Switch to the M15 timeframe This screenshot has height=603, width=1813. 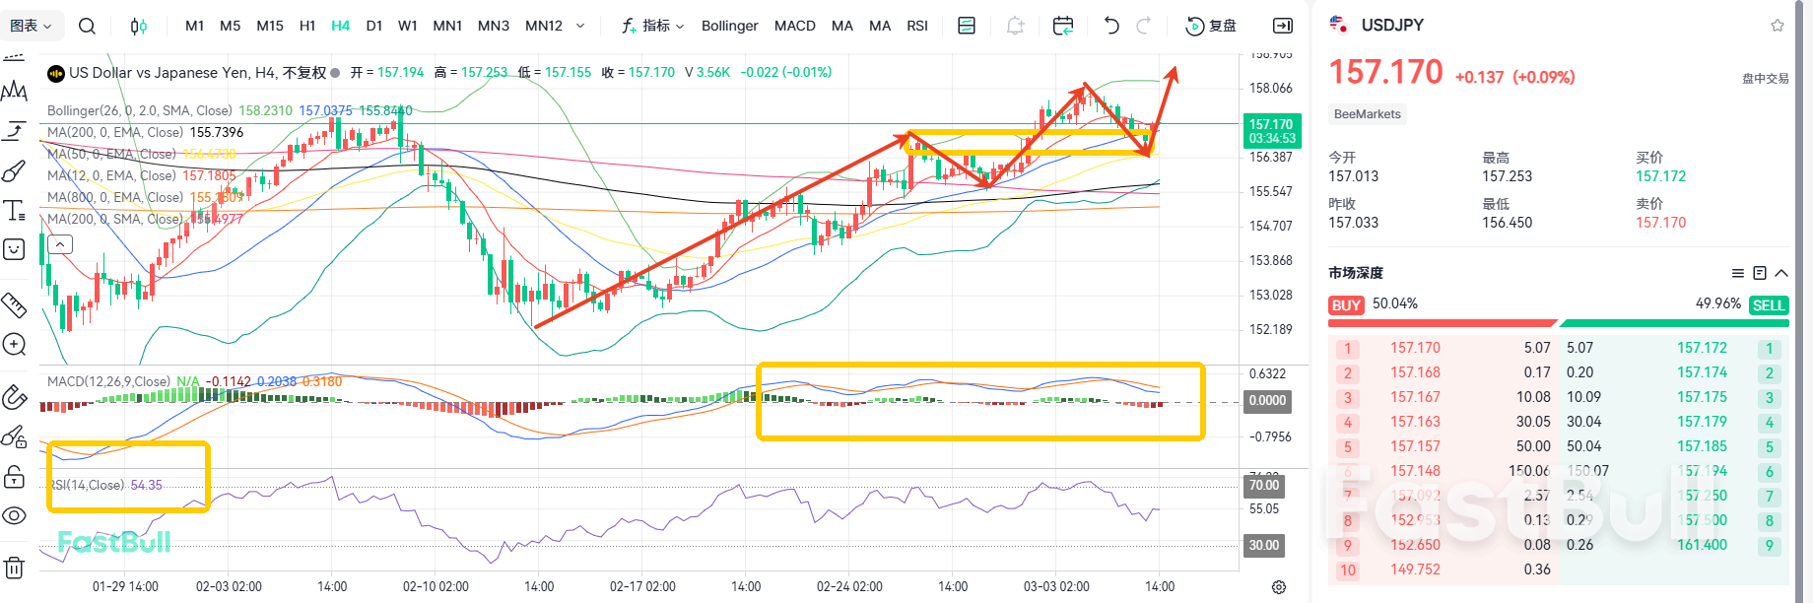270,26
